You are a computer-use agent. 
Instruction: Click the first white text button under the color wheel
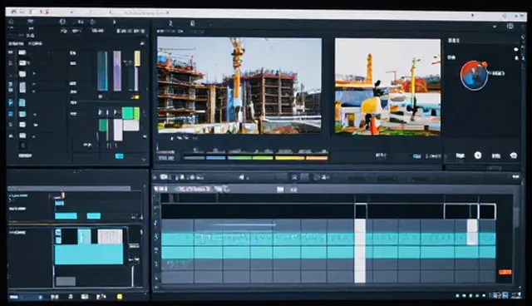pos(460,155)
